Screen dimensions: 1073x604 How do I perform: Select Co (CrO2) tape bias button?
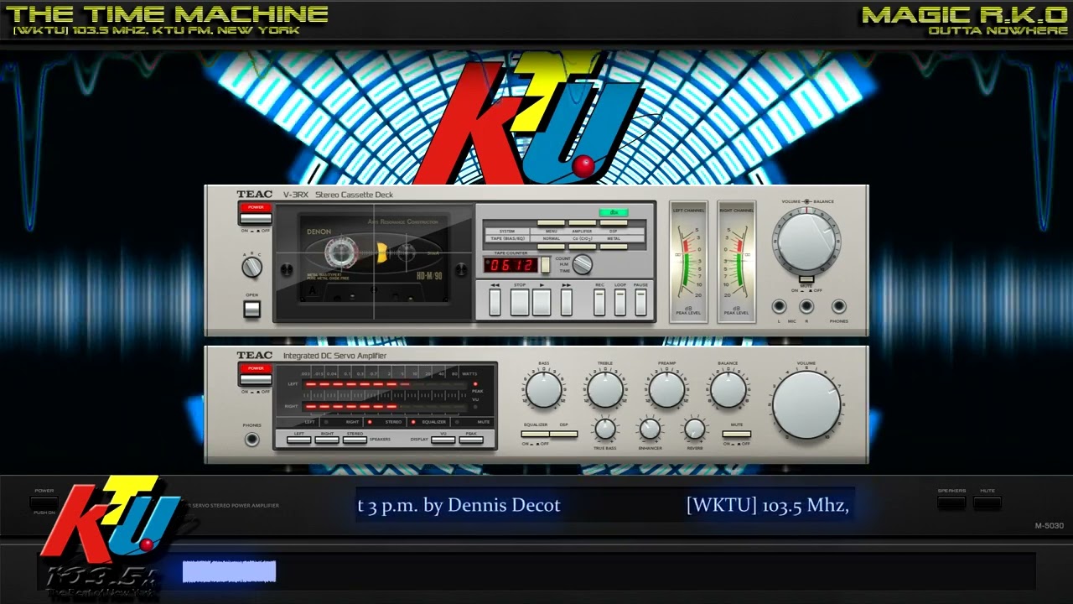click(x=582, y=247)
